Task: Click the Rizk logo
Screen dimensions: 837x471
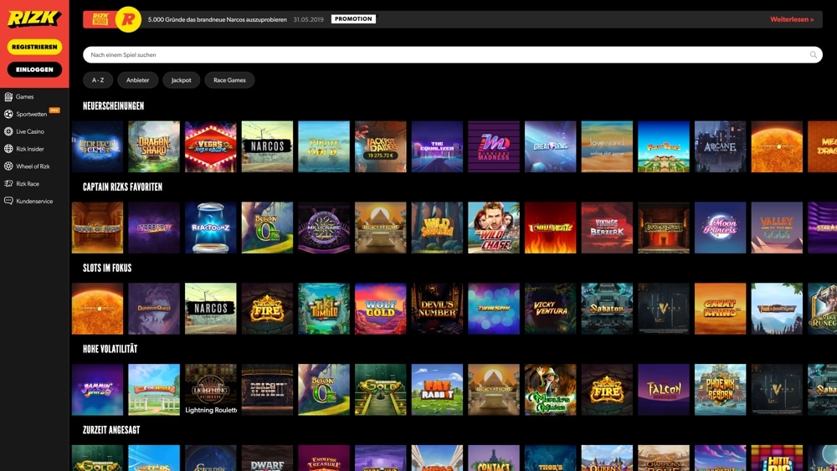Action: coord(34,19)
